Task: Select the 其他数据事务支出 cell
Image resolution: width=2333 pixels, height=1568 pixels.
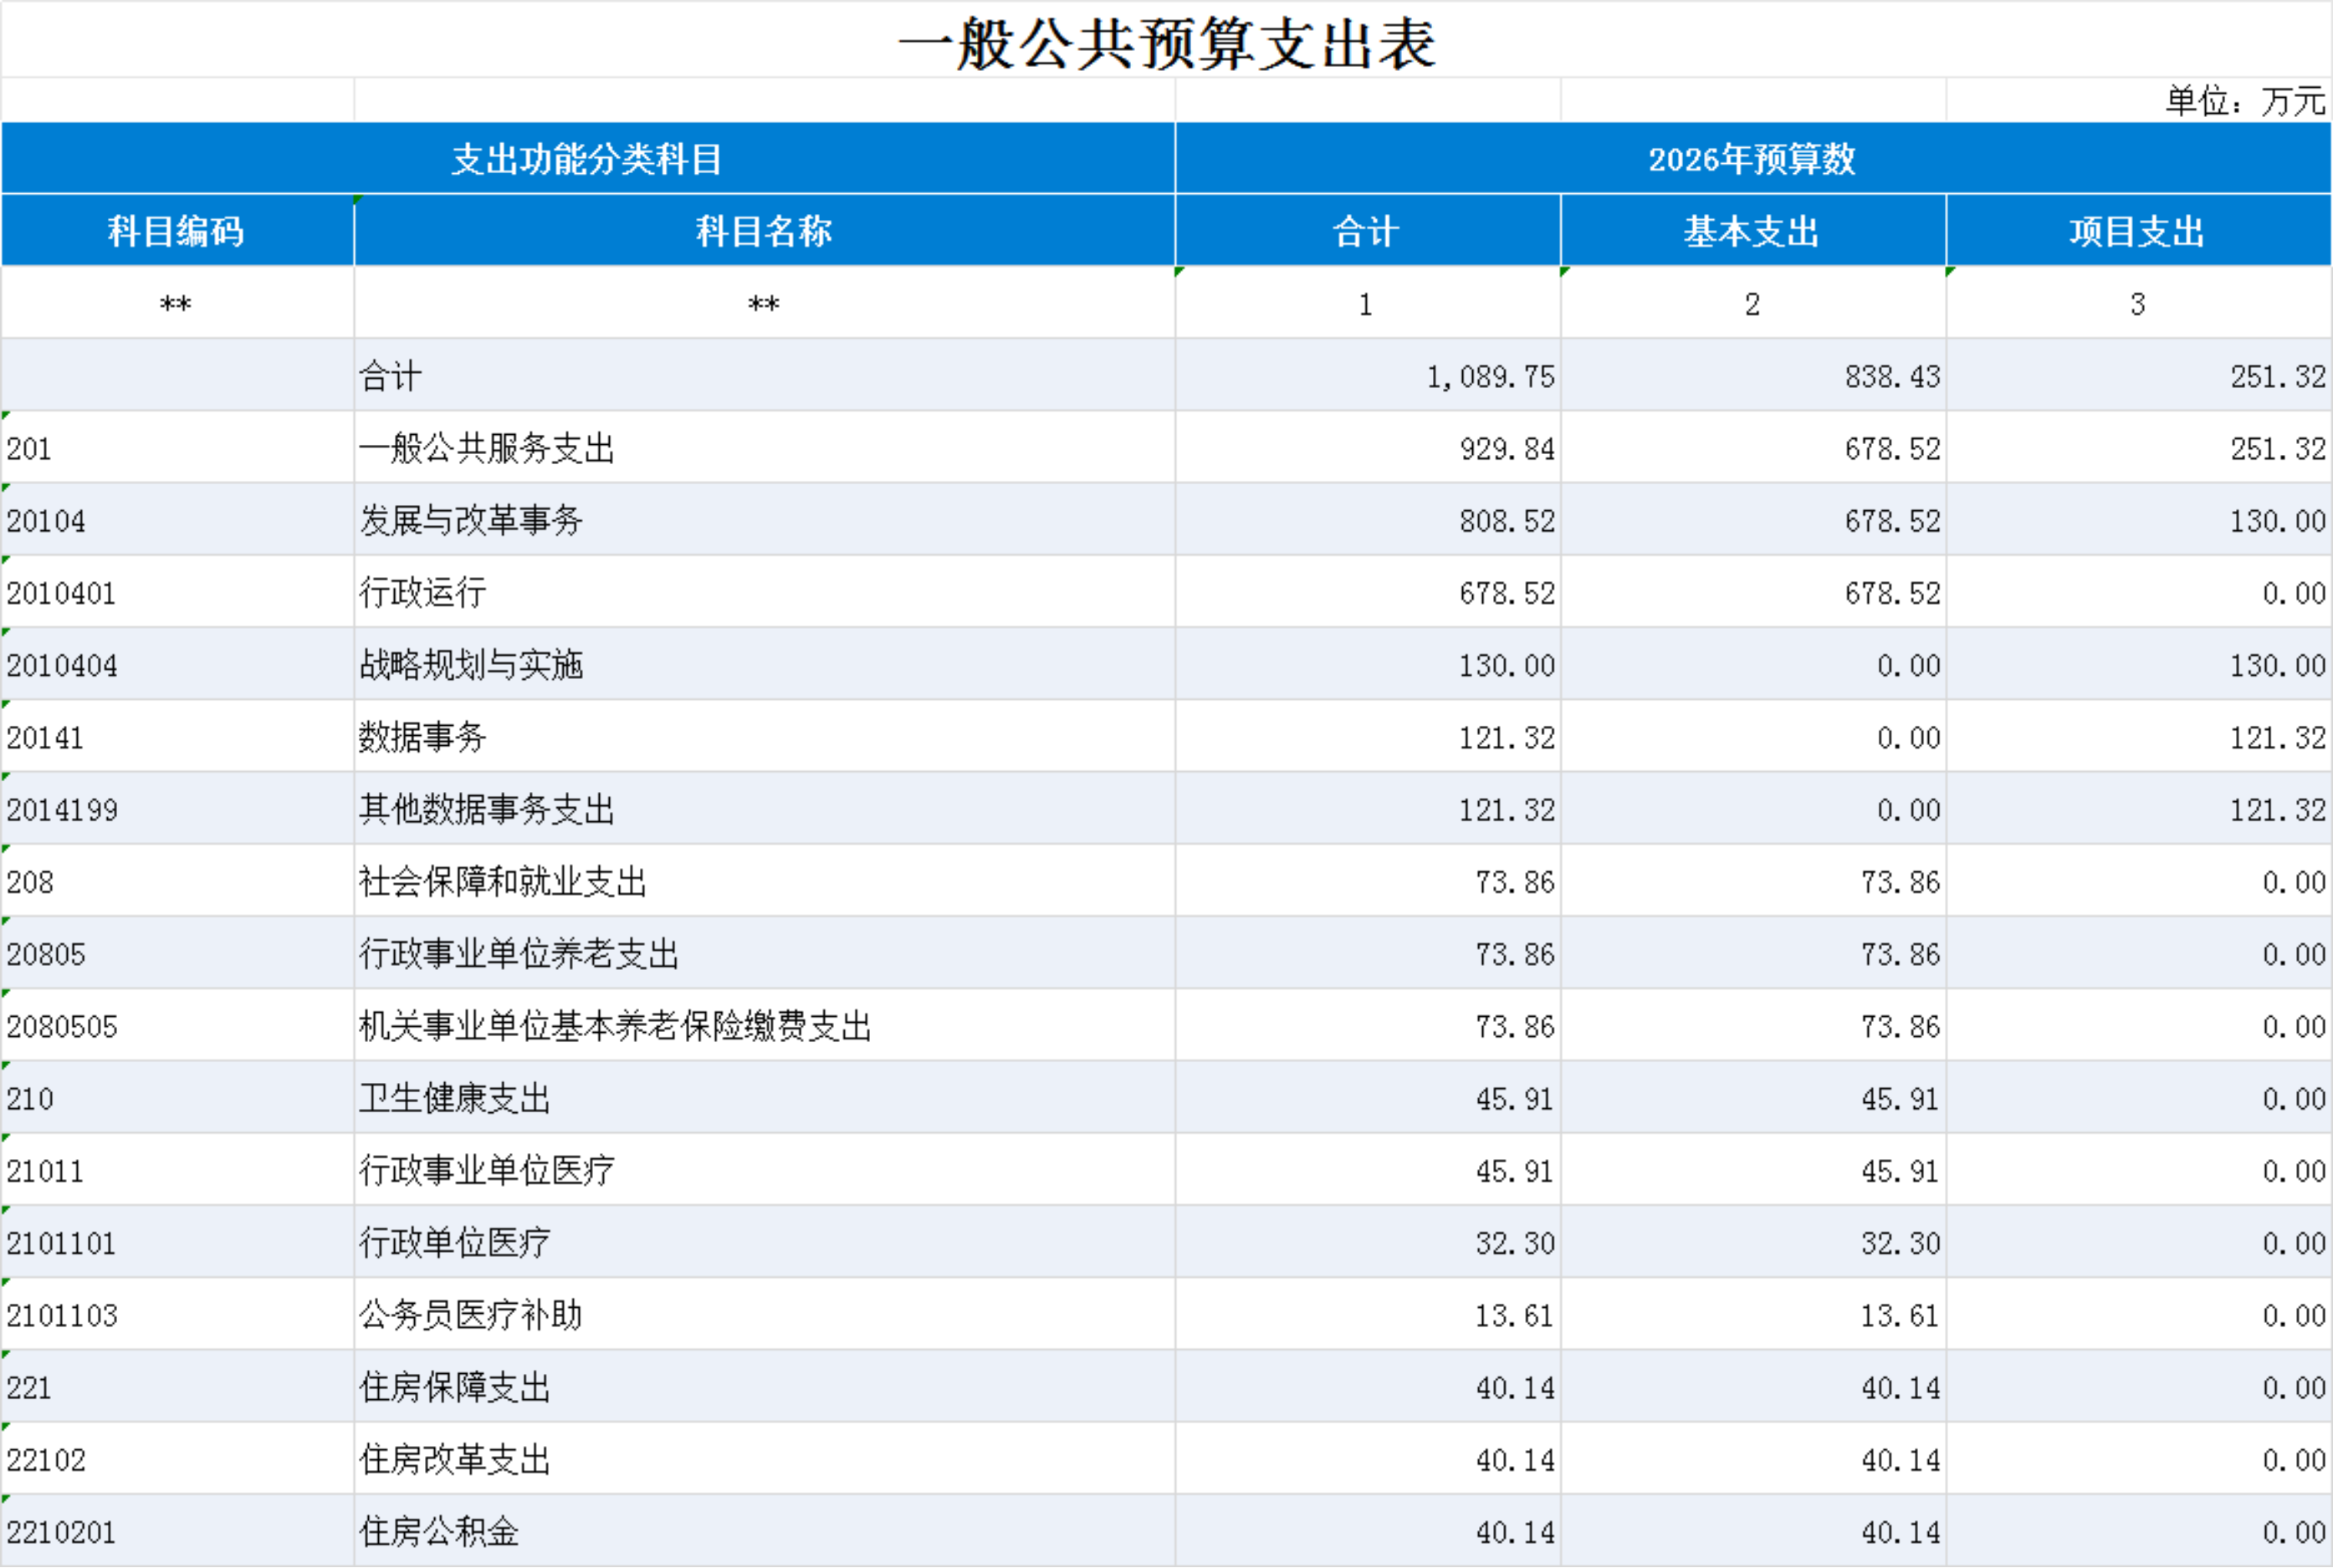Action: (x=487, y=810)
